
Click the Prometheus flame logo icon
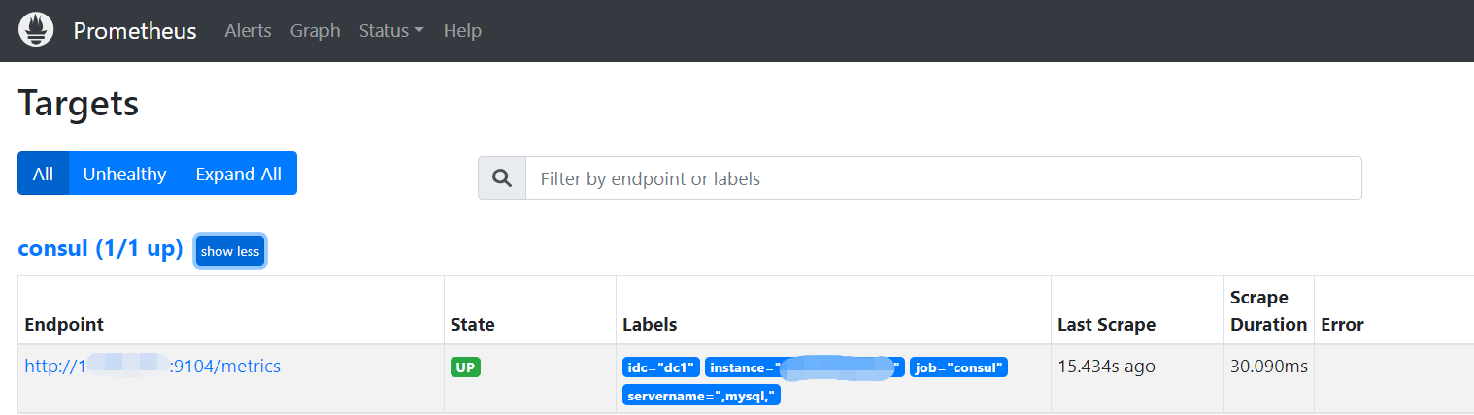[36, 30]
